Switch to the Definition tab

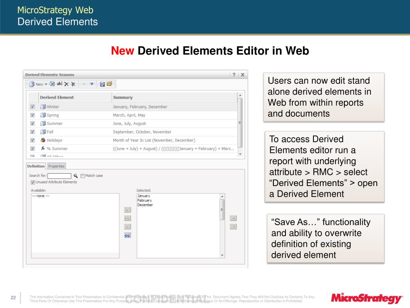click(x=36, y=166)
